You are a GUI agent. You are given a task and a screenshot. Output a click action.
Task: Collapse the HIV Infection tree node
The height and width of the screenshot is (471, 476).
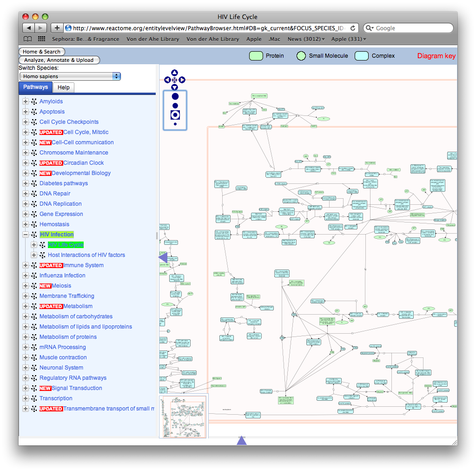pyautogui.click(x=26, y=235)
